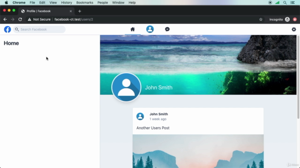Open the History menu

click(x=67, y=2)
